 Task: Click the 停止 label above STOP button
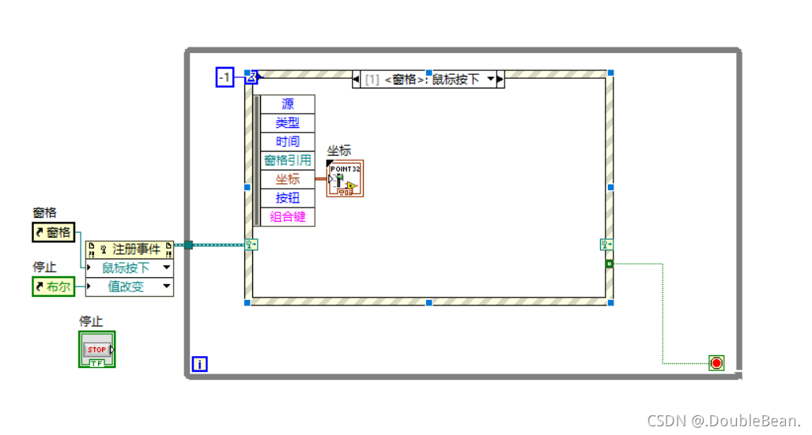click(91, 321)
